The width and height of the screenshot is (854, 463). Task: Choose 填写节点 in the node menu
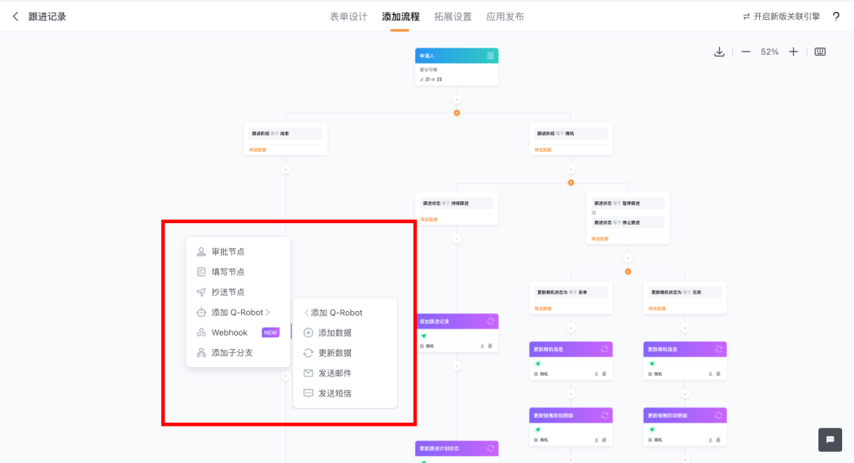[x=228, y=272]
